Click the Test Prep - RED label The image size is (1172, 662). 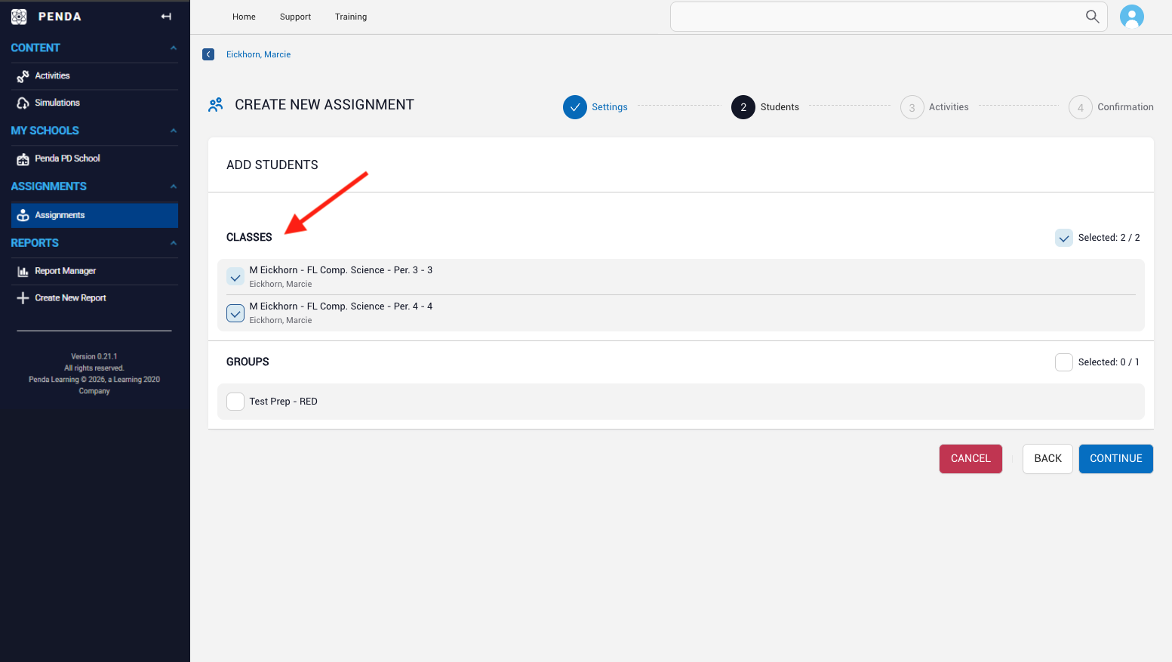(283, 402)
